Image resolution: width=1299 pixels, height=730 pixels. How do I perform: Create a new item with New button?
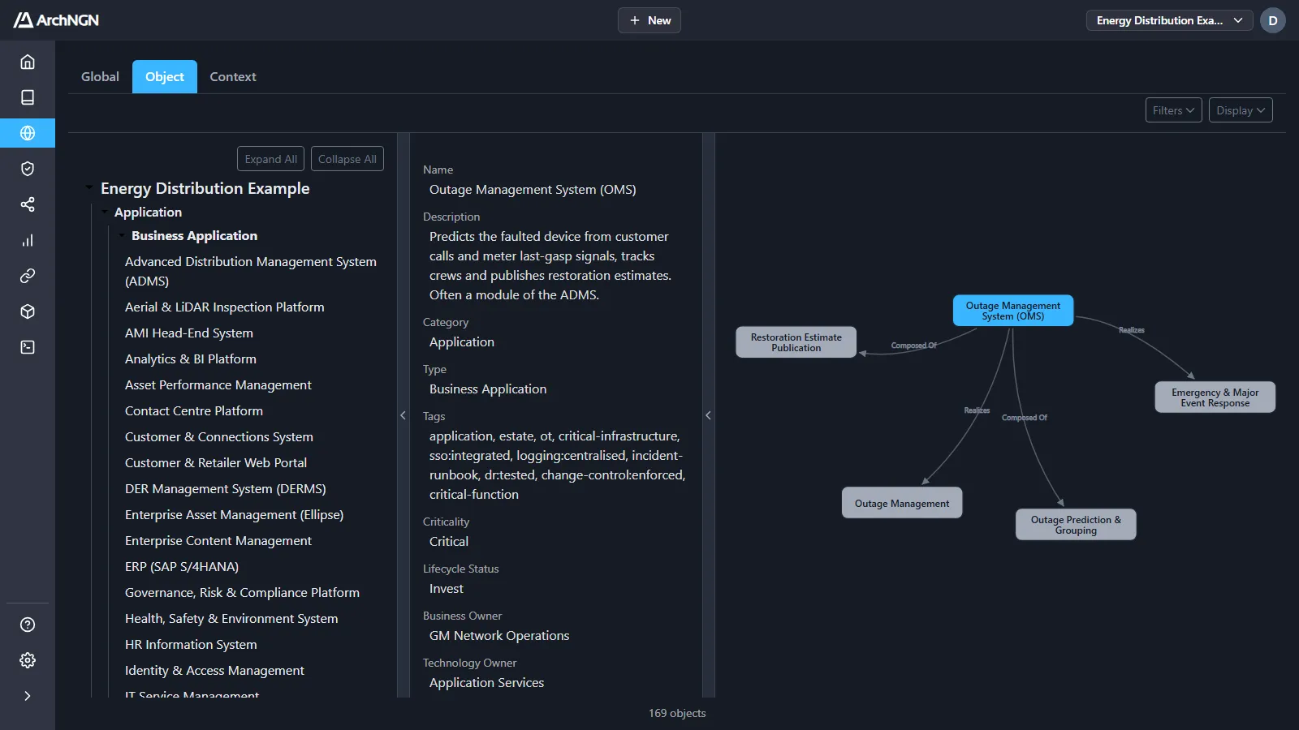pos(649,20)
